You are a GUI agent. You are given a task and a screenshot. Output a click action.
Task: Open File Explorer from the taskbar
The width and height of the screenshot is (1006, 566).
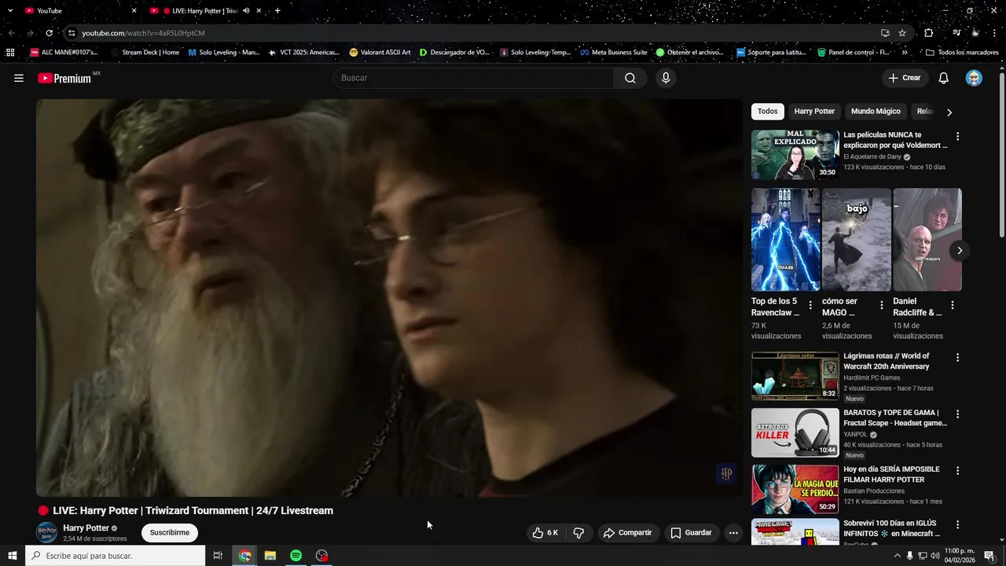(270, 556)
